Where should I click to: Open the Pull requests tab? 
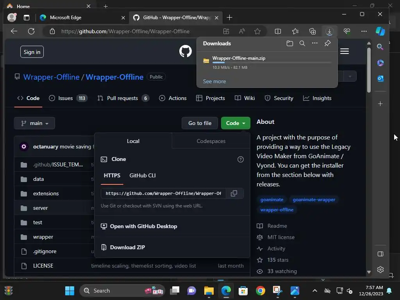click(123, 98)
